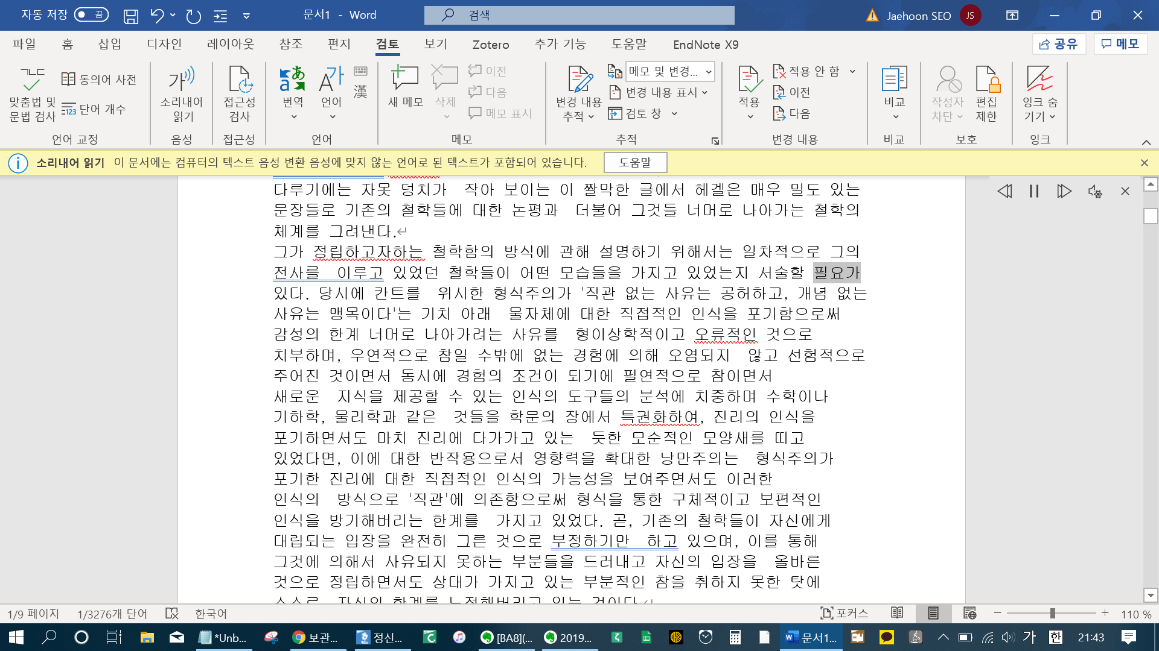Open the Layout (레이아웃) ribbon tab
The width and height of the screenshot is (1159, 651).
pos(231,44)
